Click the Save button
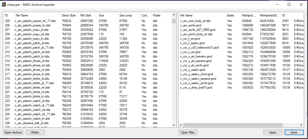The image size is (308, 139). coord(294,132)
